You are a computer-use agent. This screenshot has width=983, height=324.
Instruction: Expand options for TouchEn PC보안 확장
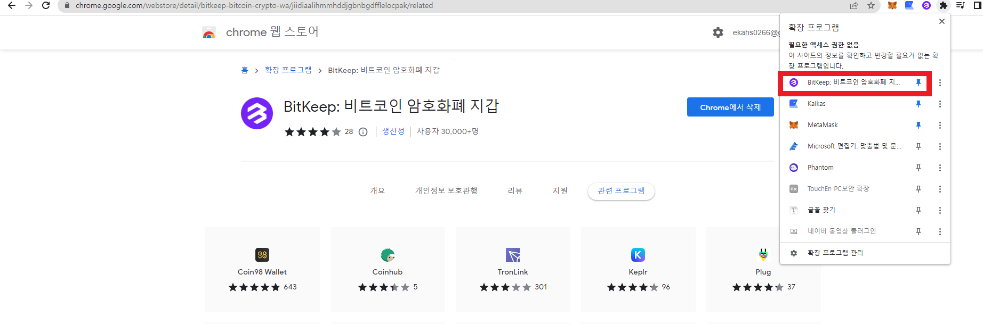point(940,189)
